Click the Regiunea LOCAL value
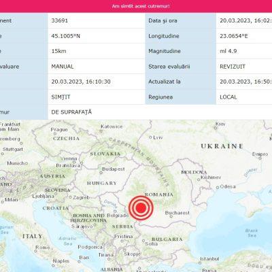 pyautogui.click(x=244, y=97)
